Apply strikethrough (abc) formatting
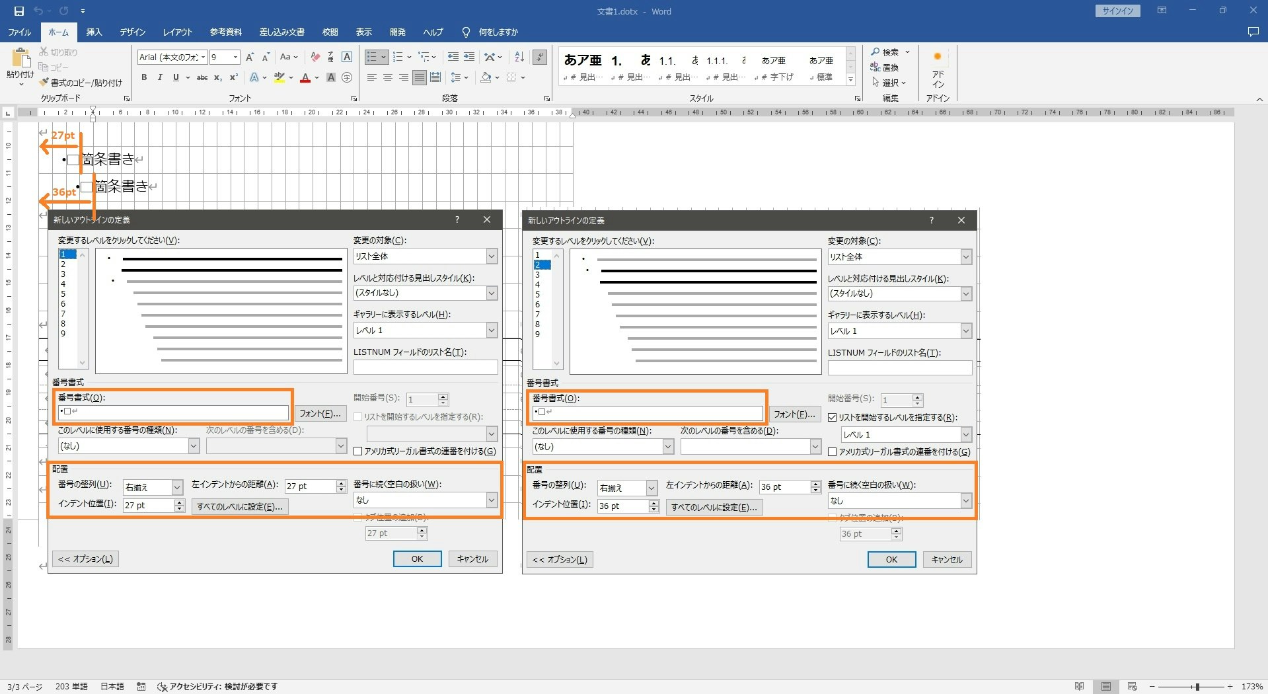1268x694 pixels. click(202, 77)
